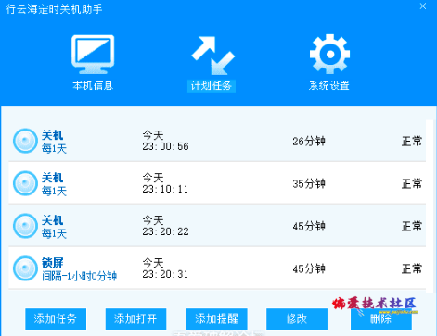Click the 系统设置 tab label
The width and height of the screenshot is (437, 336).
[329, 85]
